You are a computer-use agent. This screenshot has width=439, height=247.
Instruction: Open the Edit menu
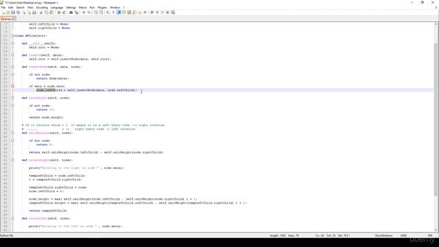11,8
